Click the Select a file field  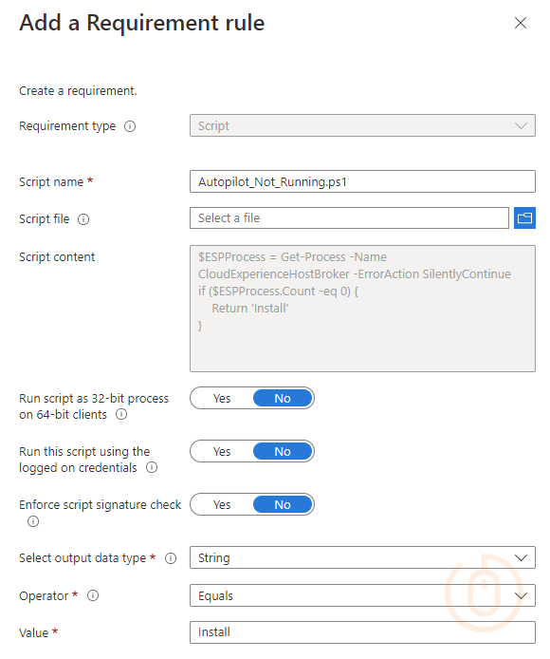[349, 217]
